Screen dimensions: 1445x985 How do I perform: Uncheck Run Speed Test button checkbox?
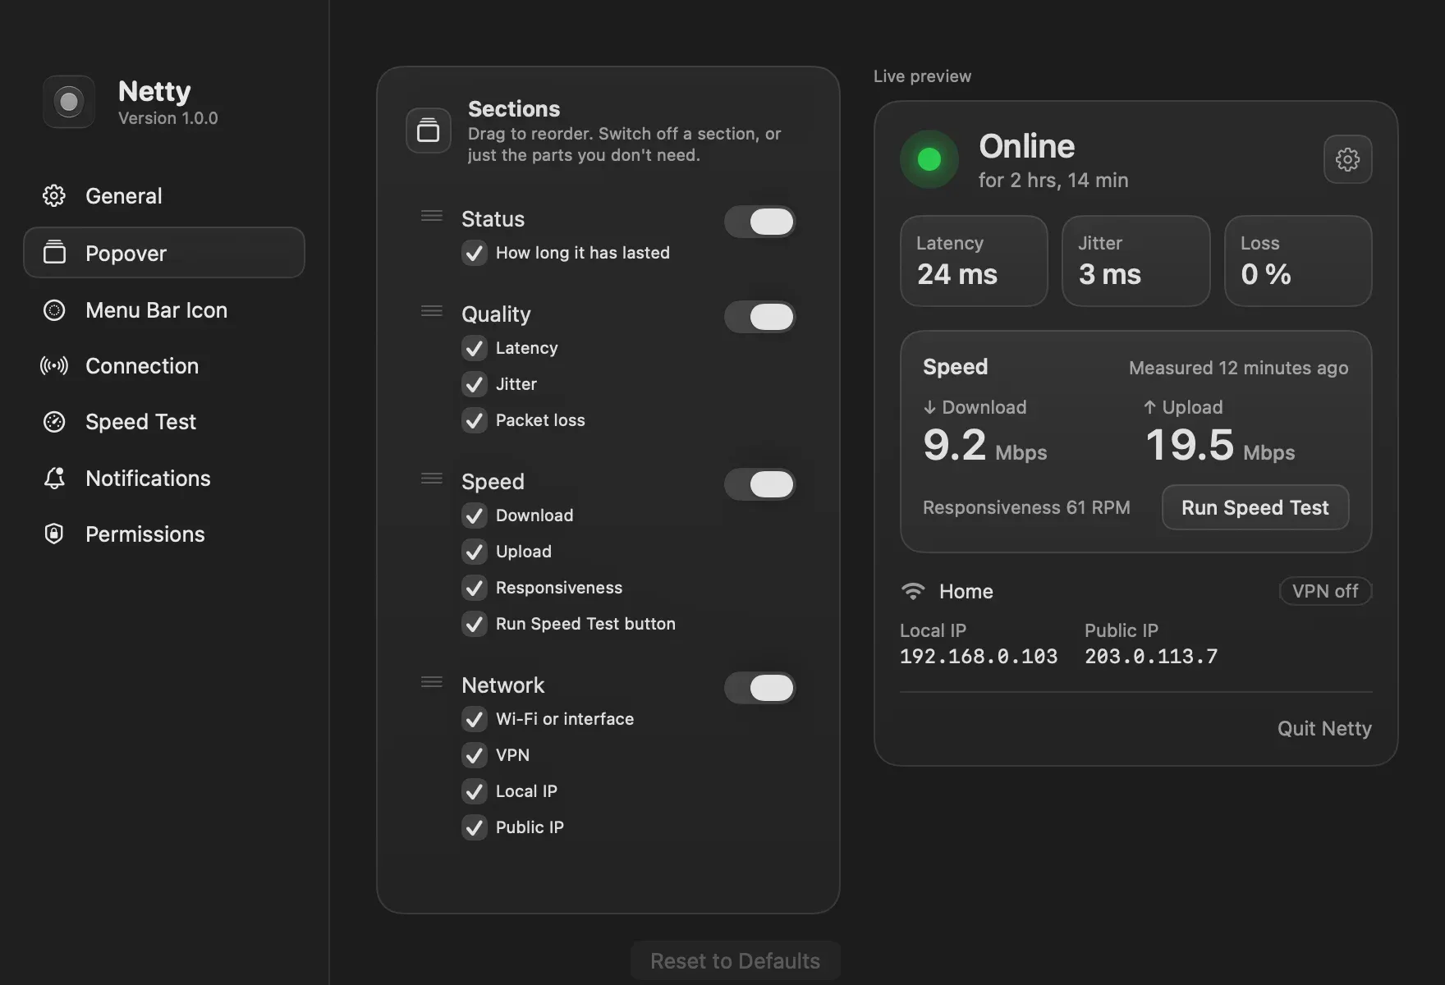(x=475, y=624)
